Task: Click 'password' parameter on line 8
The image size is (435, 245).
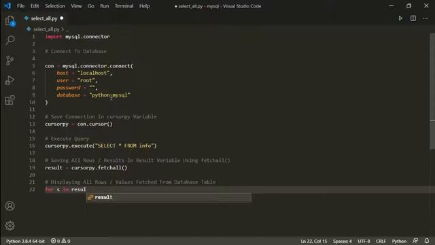Action: pos(69,88)
